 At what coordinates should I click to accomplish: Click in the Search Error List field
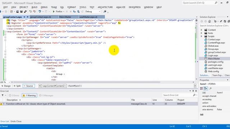coord(178,95)
